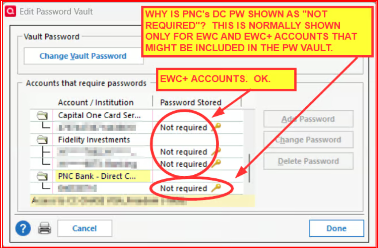Click key icon of second Fidelity account
This screenshot has width=378, height=248.
click(x=216, y=163)
